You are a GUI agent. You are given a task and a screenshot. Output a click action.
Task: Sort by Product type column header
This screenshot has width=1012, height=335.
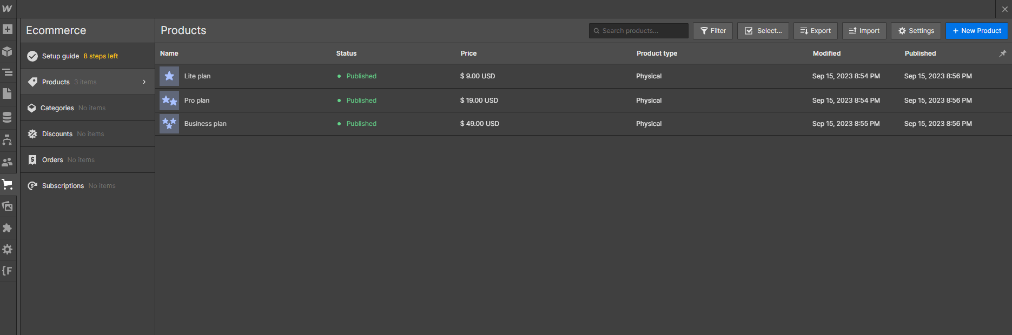(657, 53)
